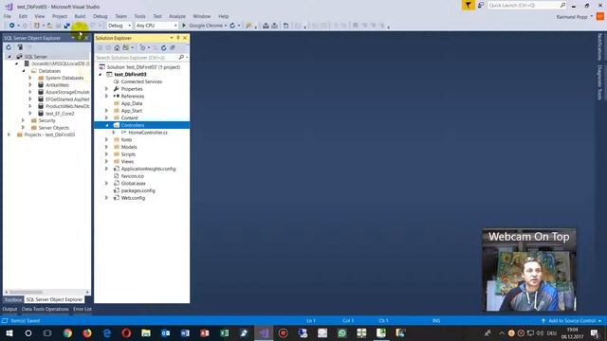
Task: Refresh the SQL Server Object Explorer
Action: 9,47
